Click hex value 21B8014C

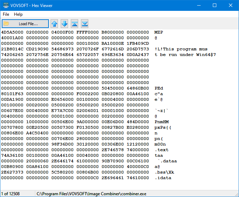[x=12, y=49]
